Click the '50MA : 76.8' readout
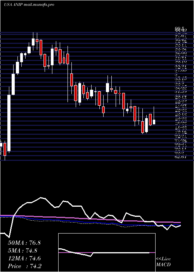The width and height of the screenshot is (194, 272). point(24,243)
